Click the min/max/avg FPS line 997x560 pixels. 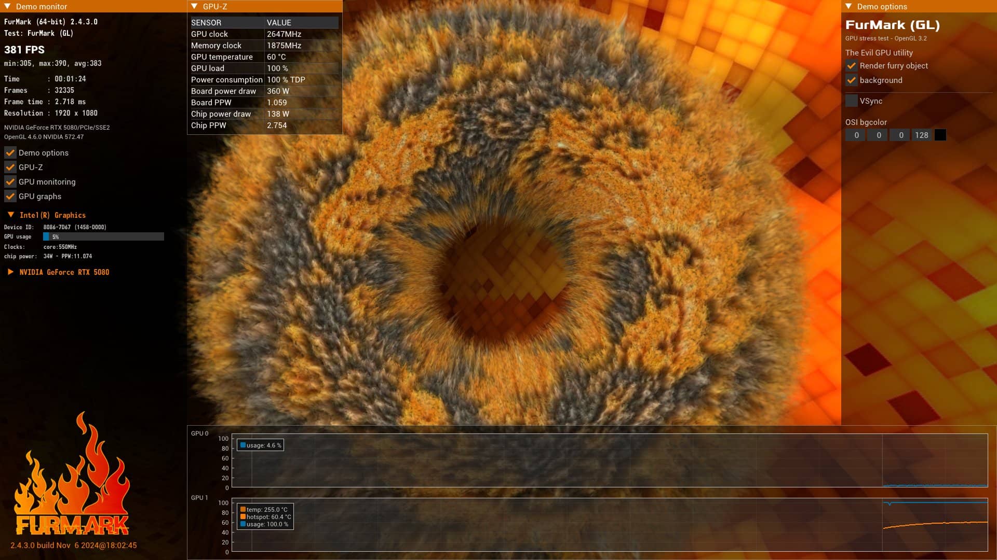53,63
